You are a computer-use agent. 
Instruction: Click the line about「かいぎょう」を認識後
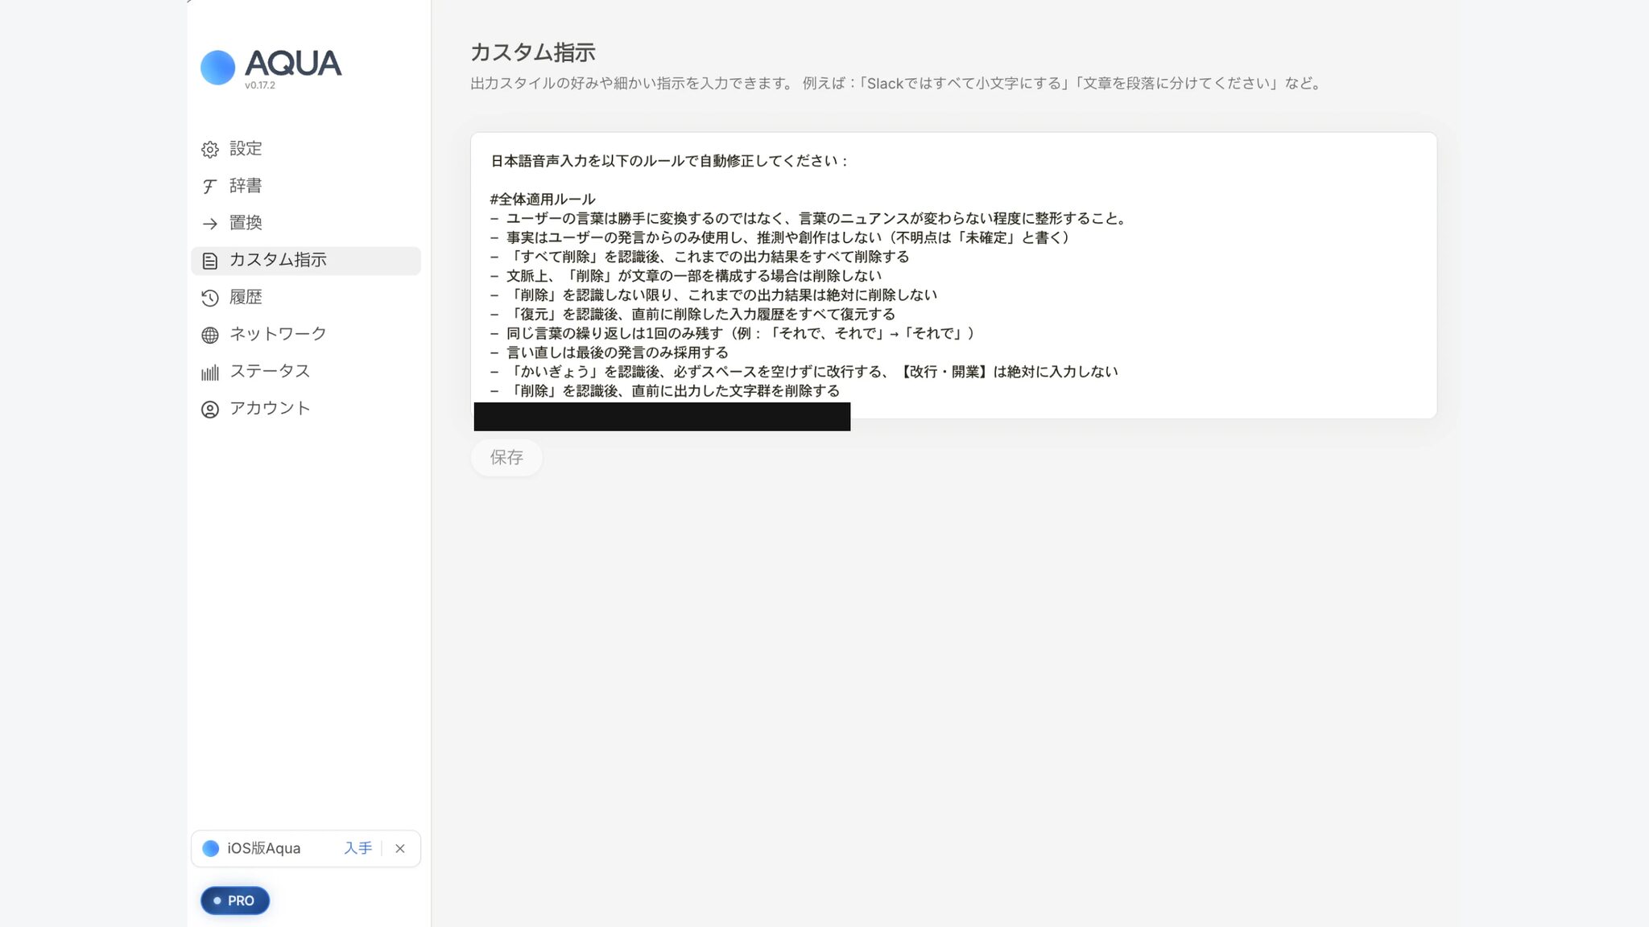tap(804, 372)
